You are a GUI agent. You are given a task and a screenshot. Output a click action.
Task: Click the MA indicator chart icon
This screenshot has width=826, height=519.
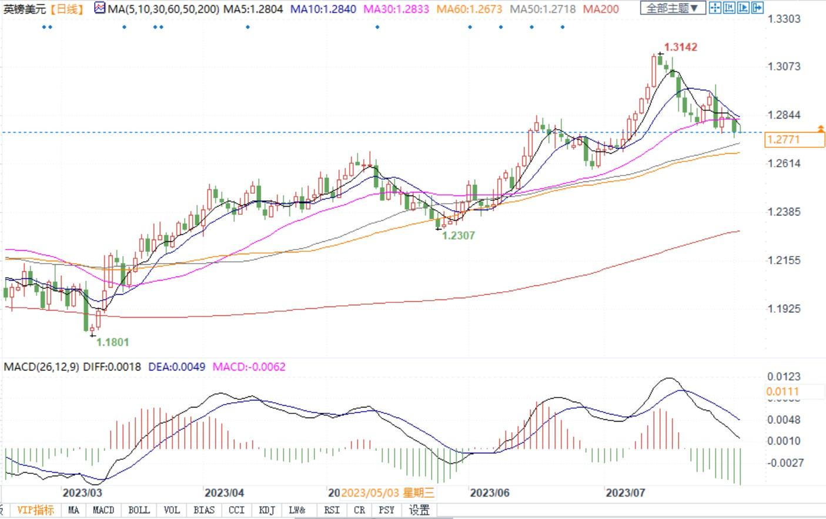[x=100, y=8]
